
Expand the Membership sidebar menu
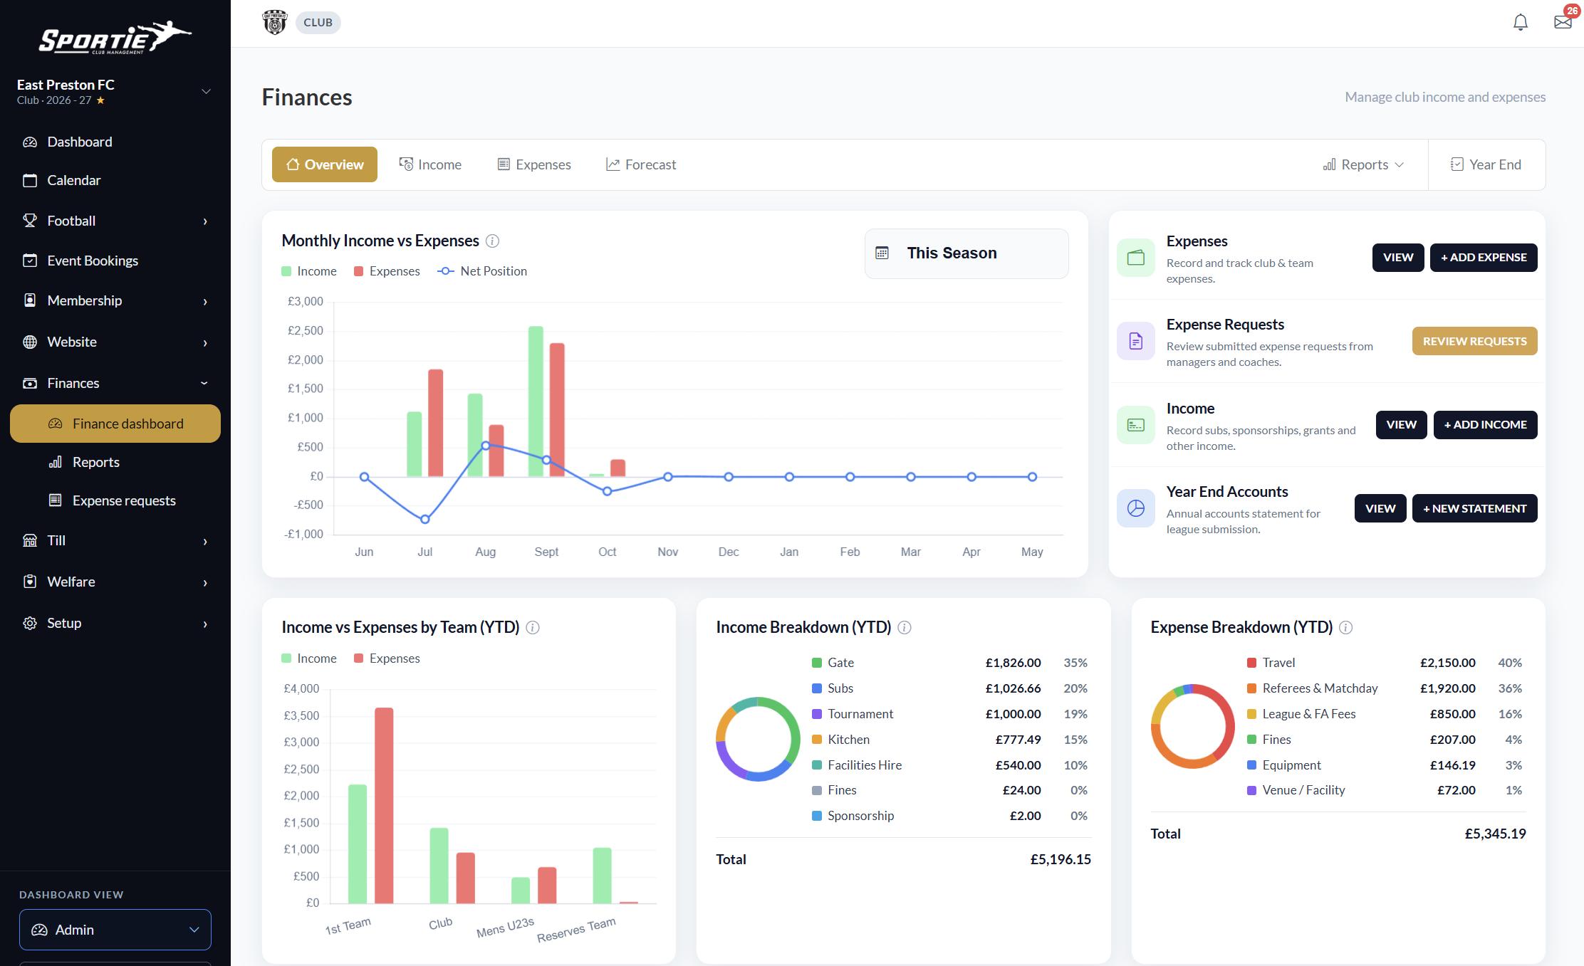point(115,300)
